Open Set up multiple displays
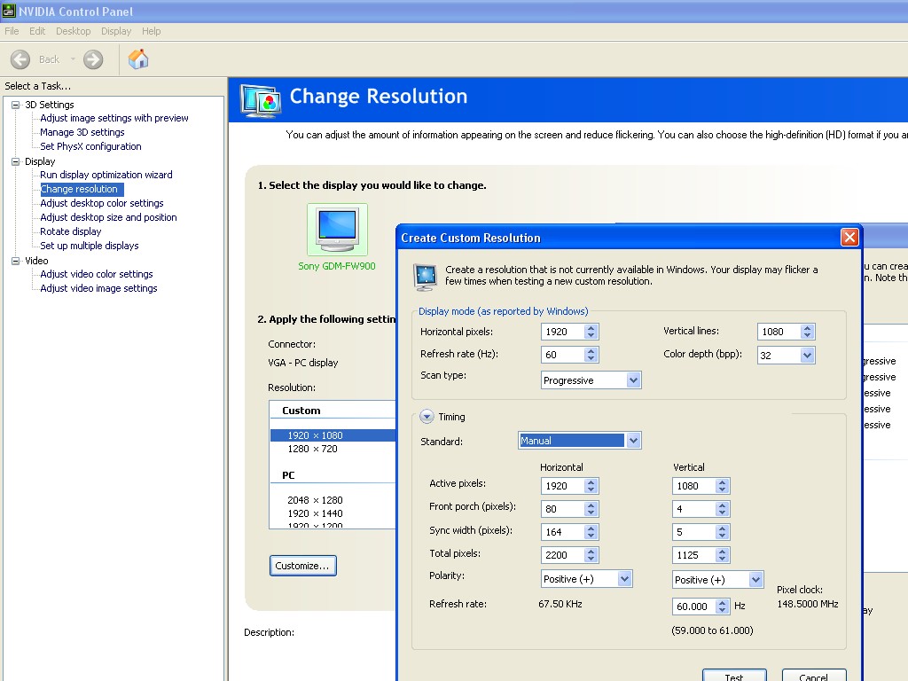Screen dimensions: 908x681 90,246
